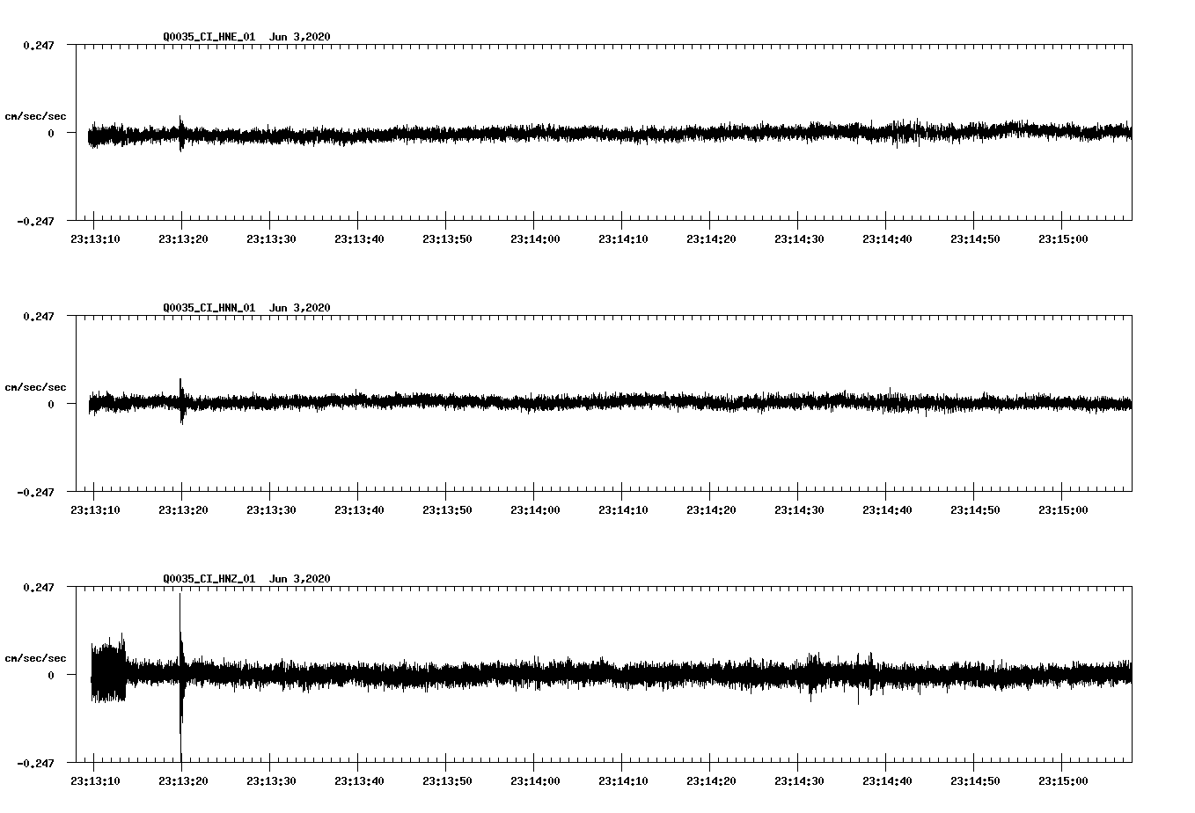
Task: Click 23:14:10 time label on HNZ plot
Action: click(x=622, y=781)
